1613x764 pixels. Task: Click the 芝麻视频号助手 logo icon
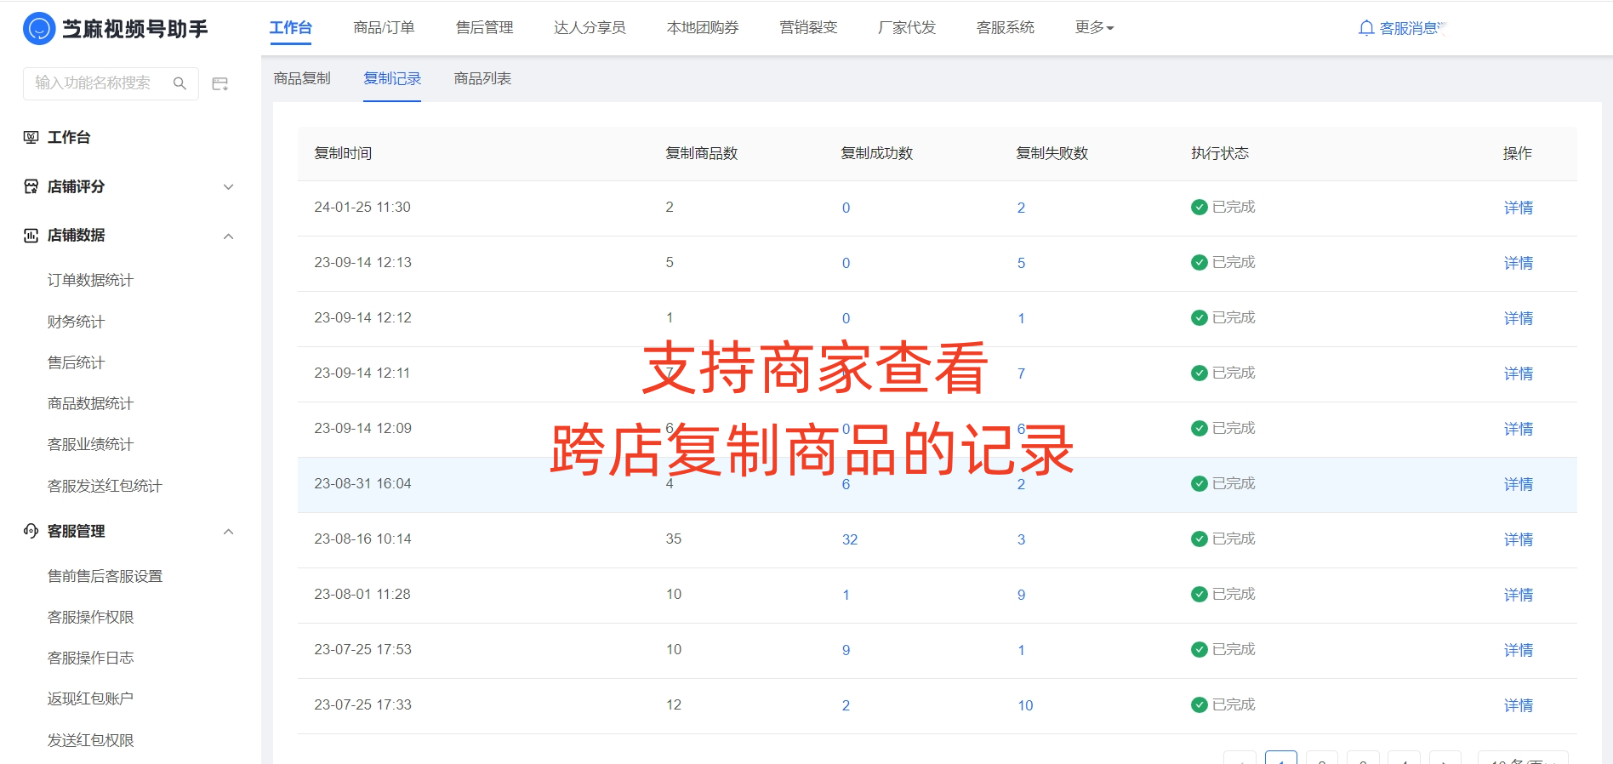(39, 28)
